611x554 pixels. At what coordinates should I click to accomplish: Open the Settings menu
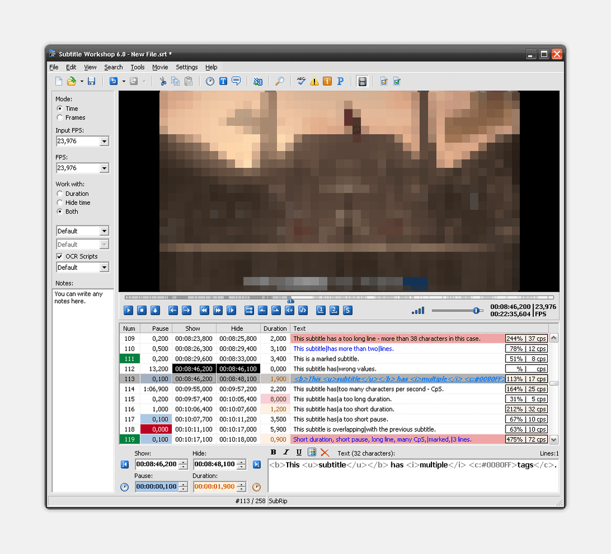click(x=187, y=67)
